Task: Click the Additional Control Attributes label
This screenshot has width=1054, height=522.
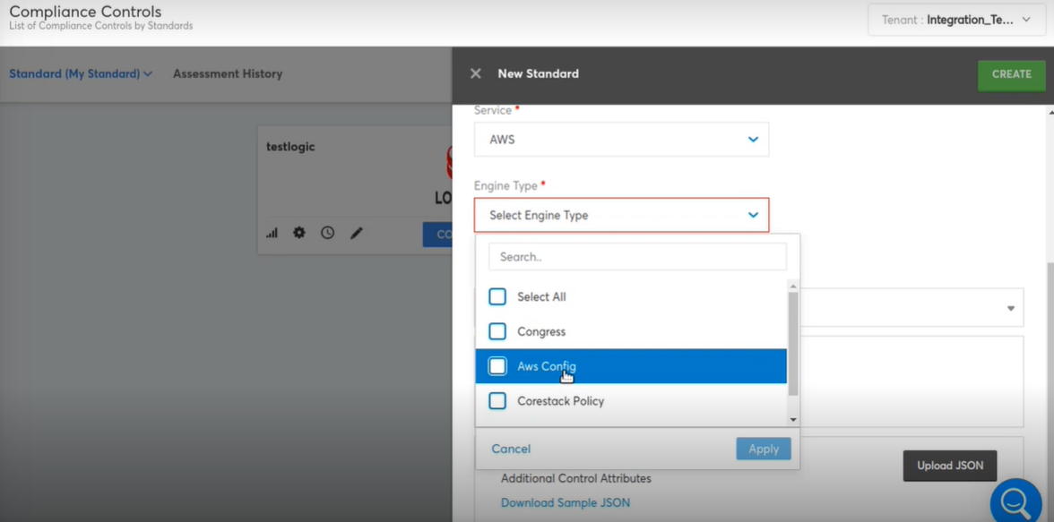Action: point(576,478)
